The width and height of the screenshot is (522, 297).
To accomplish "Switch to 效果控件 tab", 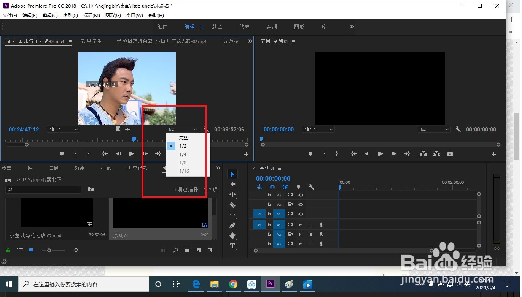I will [x=91, y=41].
